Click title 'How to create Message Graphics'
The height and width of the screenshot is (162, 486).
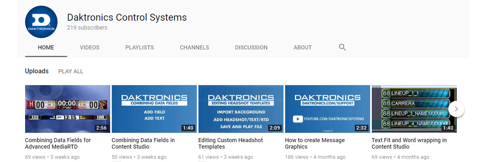315,143
